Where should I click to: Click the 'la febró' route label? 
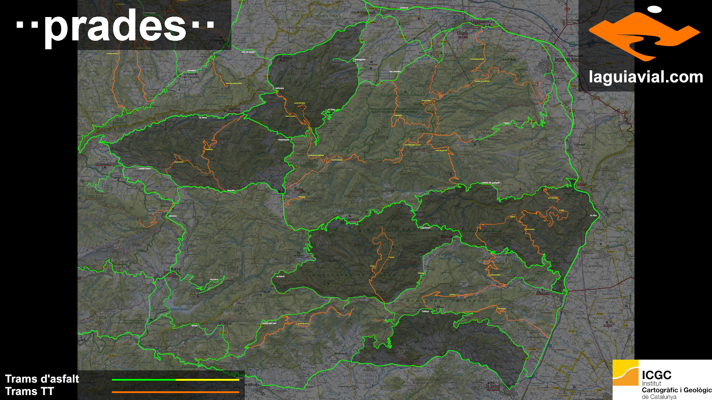click(x=280, y=276)
